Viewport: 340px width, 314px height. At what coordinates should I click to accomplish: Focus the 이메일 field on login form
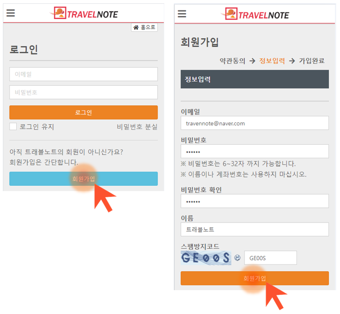[x=84, y=74]
